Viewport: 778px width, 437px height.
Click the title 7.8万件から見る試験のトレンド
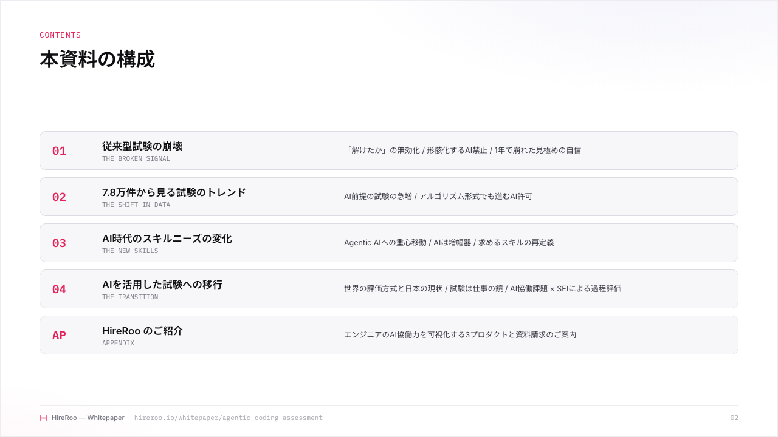[x=174, y=192]
